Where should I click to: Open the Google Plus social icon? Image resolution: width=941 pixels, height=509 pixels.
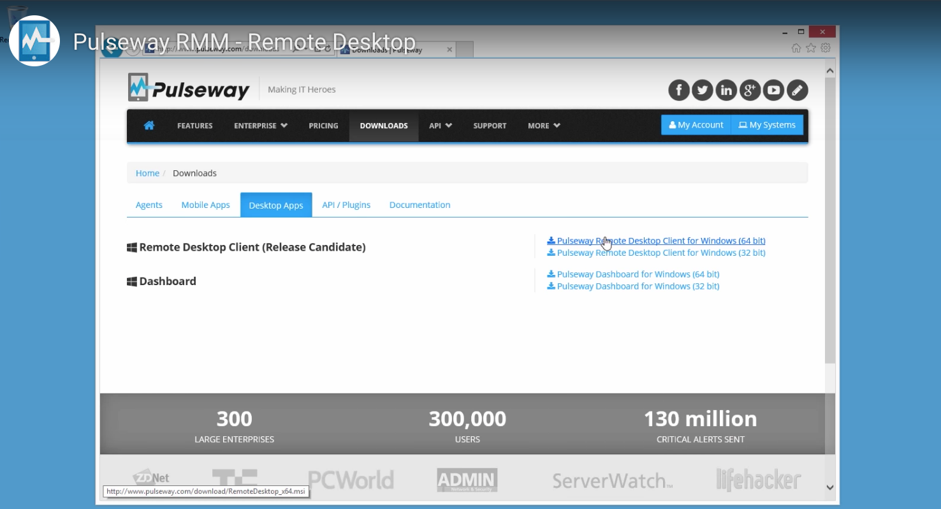tap(750, 90)
